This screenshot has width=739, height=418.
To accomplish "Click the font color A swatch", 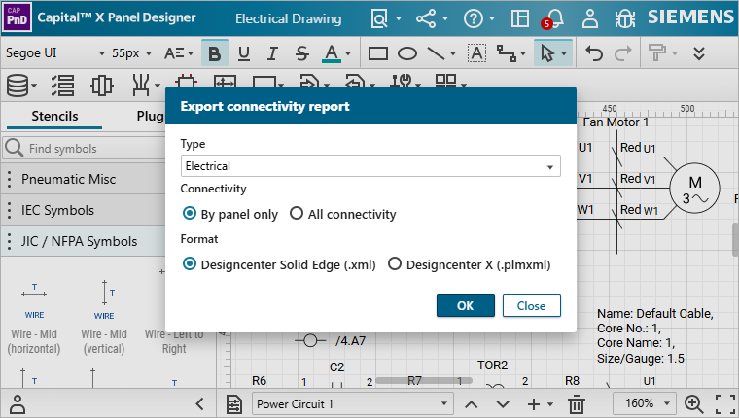I will point(332,53).
